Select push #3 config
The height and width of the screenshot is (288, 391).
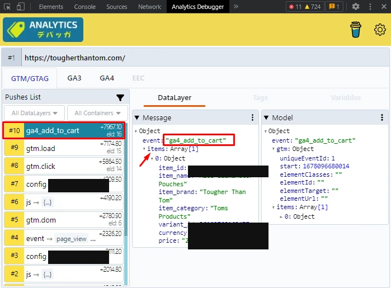[x=64, y=256]
